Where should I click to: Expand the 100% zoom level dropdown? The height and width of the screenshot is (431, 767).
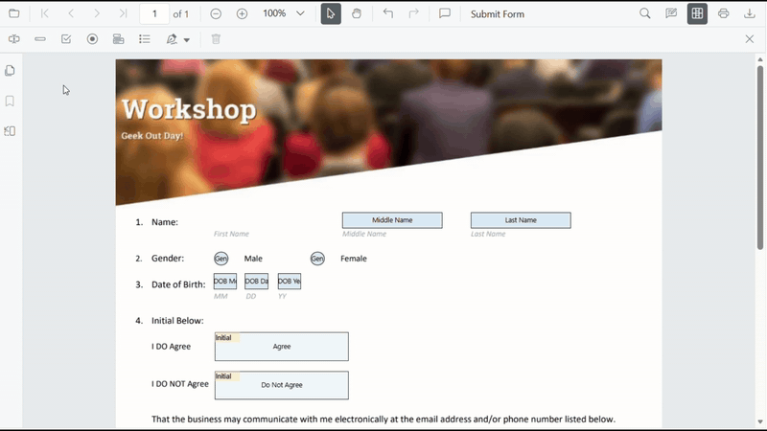[x=300, y=13]
